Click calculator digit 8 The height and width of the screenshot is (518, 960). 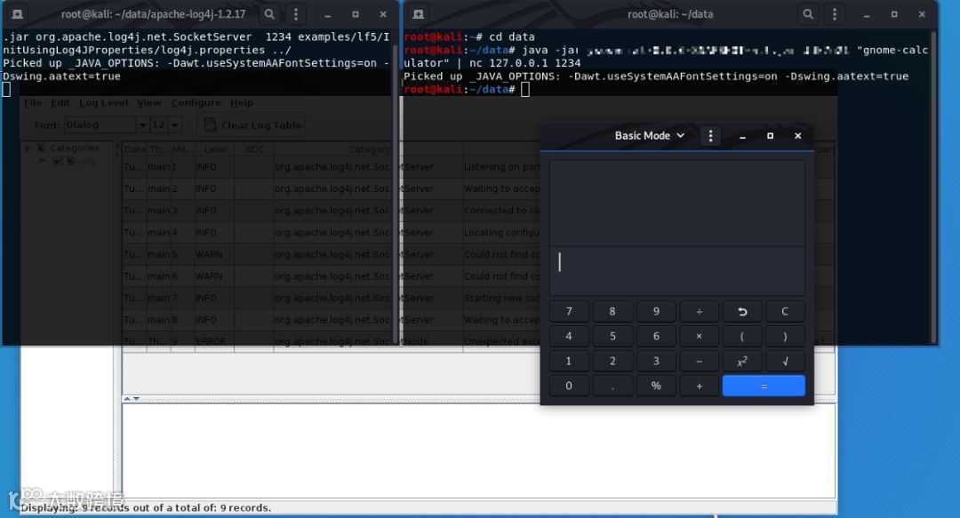pyautogui.click(x=612, y=312)
